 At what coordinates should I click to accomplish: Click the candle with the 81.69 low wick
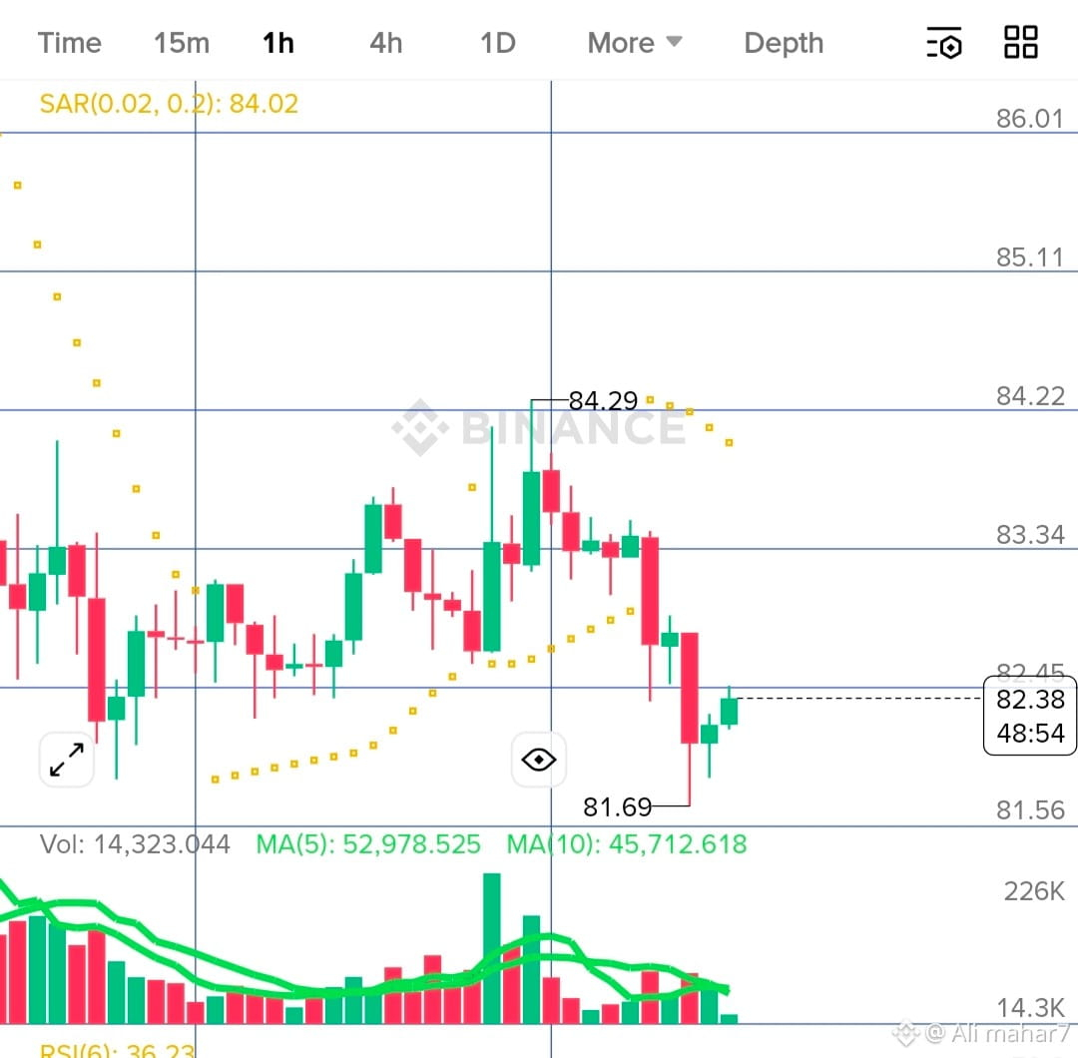pyautogui.click(x=689, y=688)
